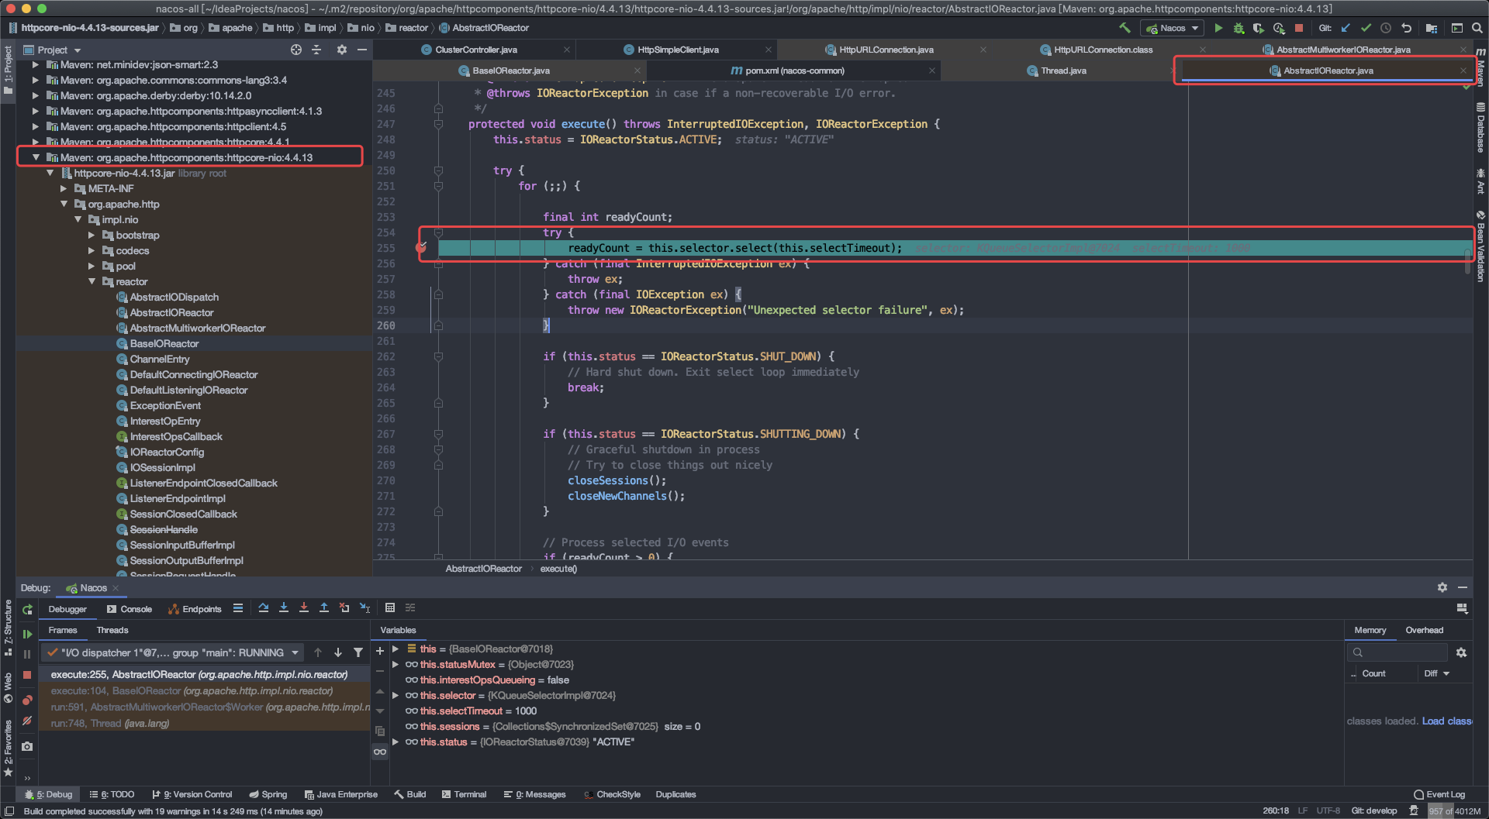Click Step Over in debugger toolbar
This screenshot has width=1489, height=819.
tap(264, 608)
